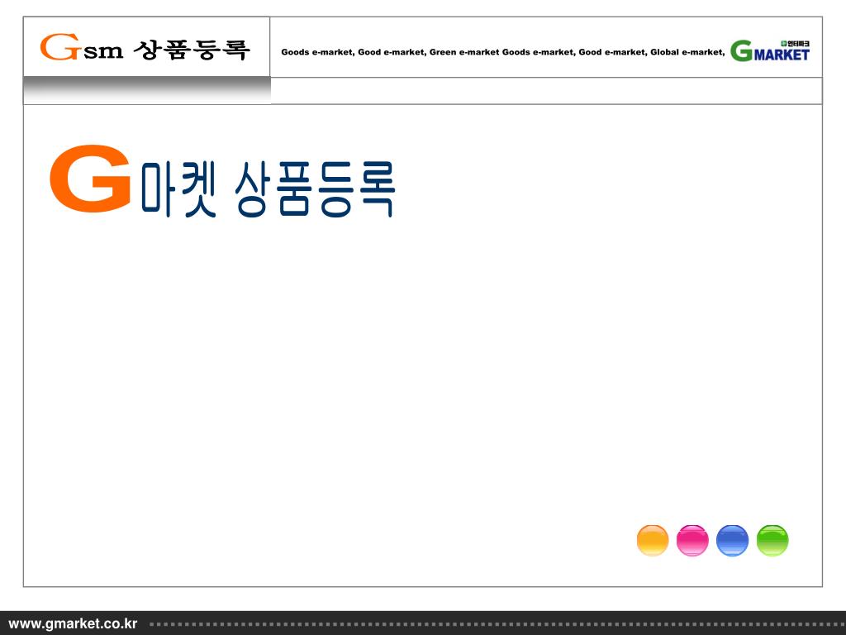Click the green glossy ball

[x=772, y=540]
